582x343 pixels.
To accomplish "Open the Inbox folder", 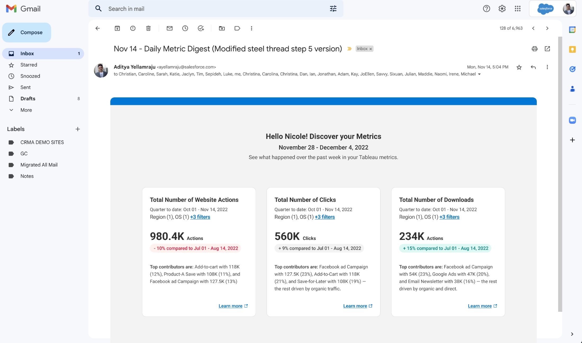I will pos(43,54).
